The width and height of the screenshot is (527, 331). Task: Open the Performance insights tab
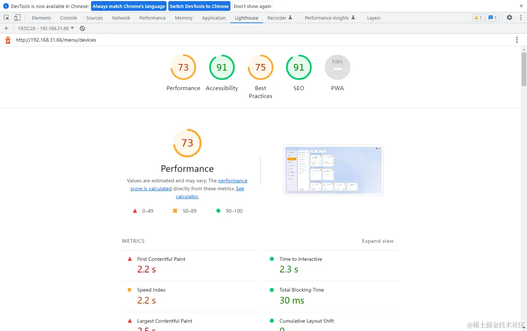(330, 18)
